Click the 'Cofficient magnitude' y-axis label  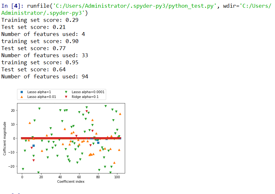coord(5,138)
